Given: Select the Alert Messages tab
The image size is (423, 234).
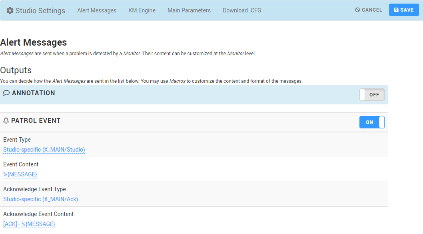Looking at the screenshot, I should tap(97, 10).
